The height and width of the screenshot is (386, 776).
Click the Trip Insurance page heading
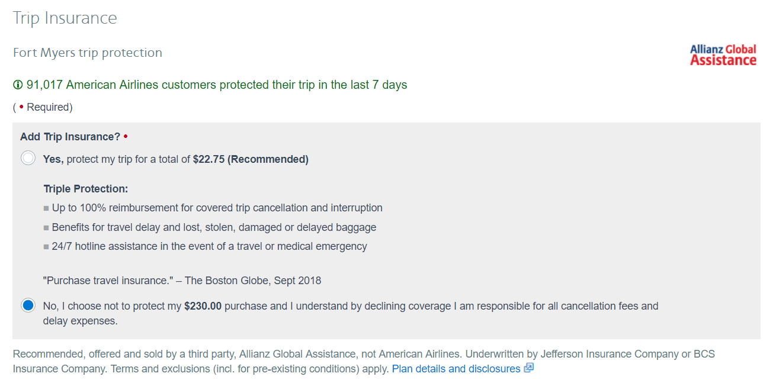coord(65,18)
